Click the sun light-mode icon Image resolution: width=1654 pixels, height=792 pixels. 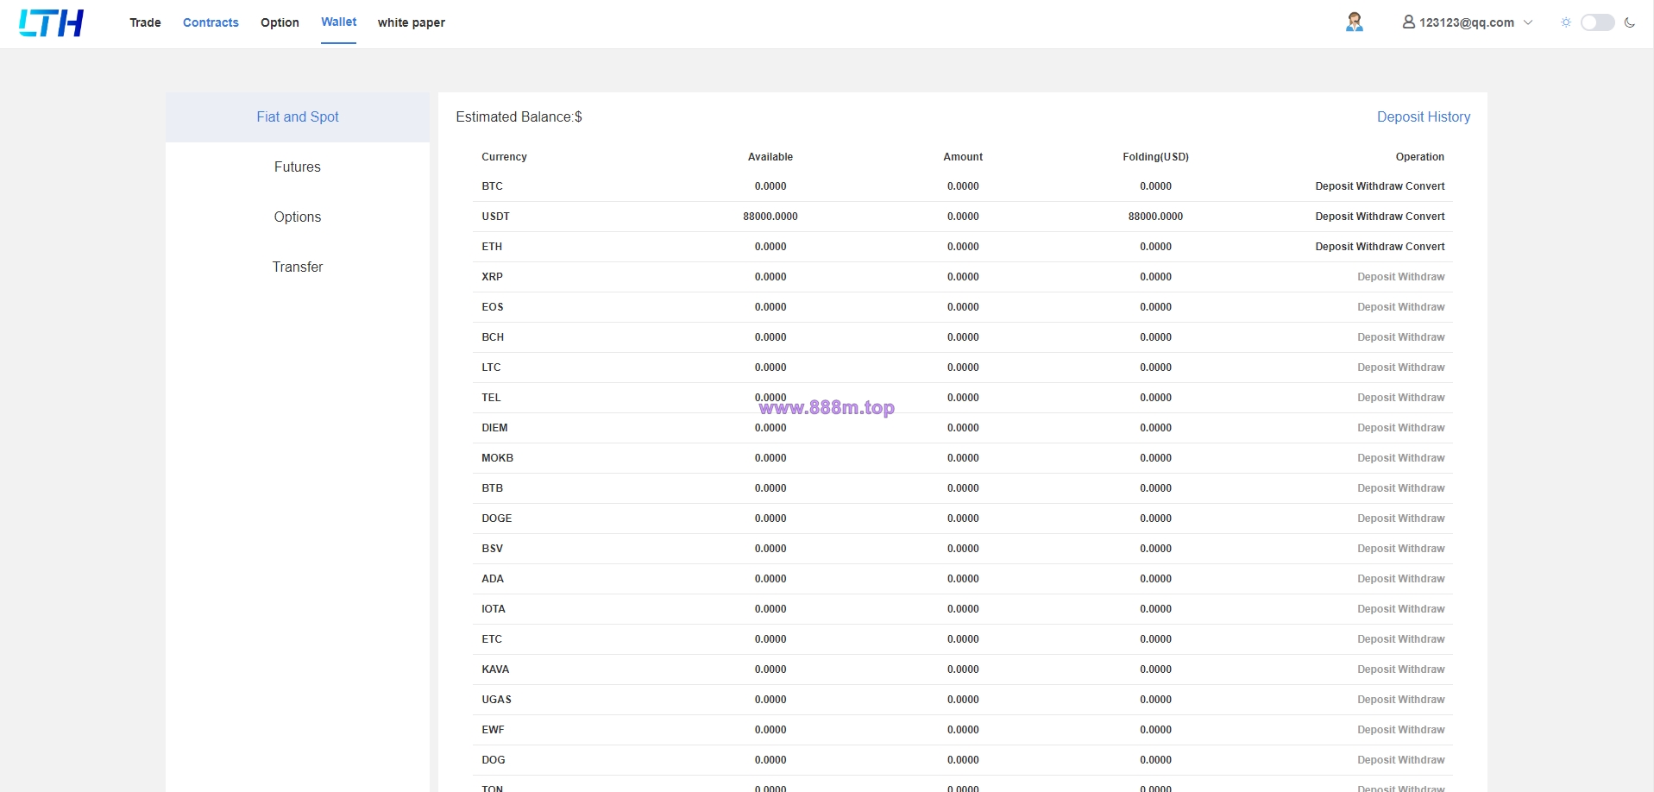[1566, 22]
